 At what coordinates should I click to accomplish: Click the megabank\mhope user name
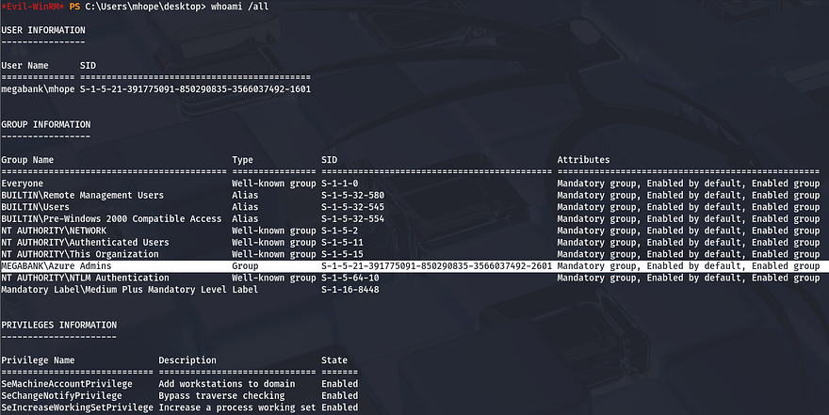pos(37,88)
